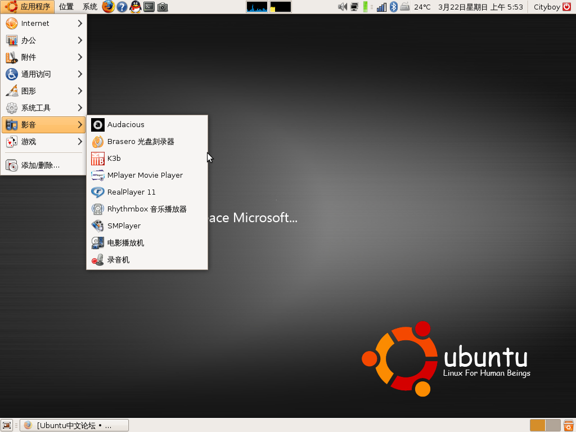Select the 附件 category label

coord(29,57)
